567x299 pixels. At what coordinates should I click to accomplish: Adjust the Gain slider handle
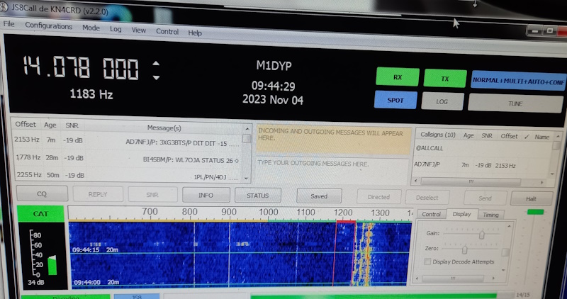482,235
